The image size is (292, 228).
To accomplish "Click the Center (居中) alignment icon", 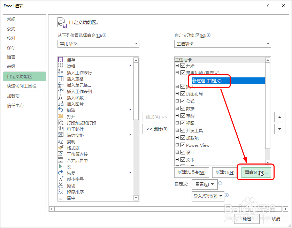I will [x=61, y=198].
